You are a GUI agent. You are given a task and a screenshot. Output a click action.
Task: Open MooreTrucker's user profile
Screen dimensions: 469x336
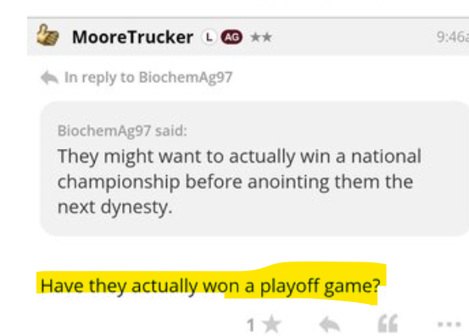pos(132,37)
